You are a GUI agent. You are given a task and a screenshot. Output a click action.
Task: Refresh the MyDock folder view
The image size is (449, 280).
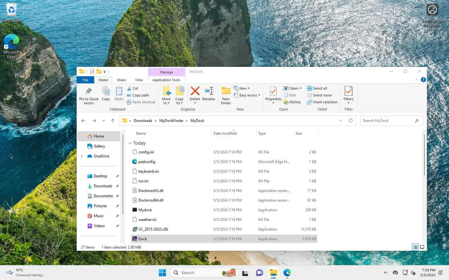[351, 120]
